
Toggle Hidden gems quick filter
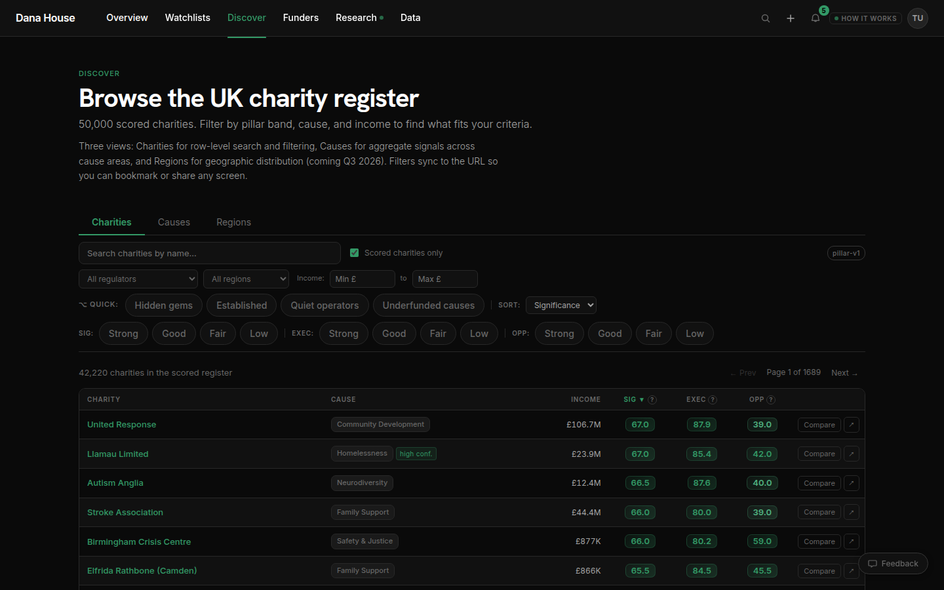(x=163, y=305)
